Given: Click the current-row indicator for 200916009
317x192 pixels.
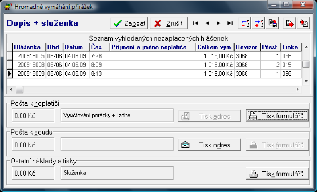Looking at the screenshot, I should tap(10, 74).
